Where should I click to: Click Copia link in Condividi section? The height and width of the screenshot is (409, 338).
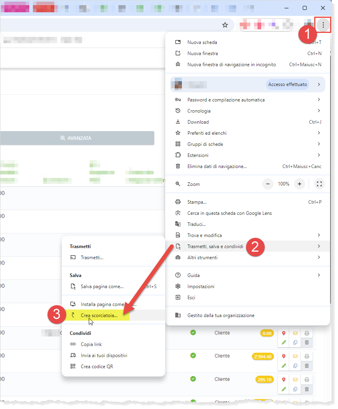tap(91, 344)
